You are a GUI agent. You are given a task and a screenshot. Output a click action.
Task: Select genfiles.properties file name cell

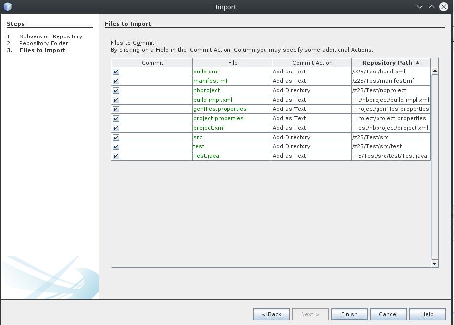[232, 109]
